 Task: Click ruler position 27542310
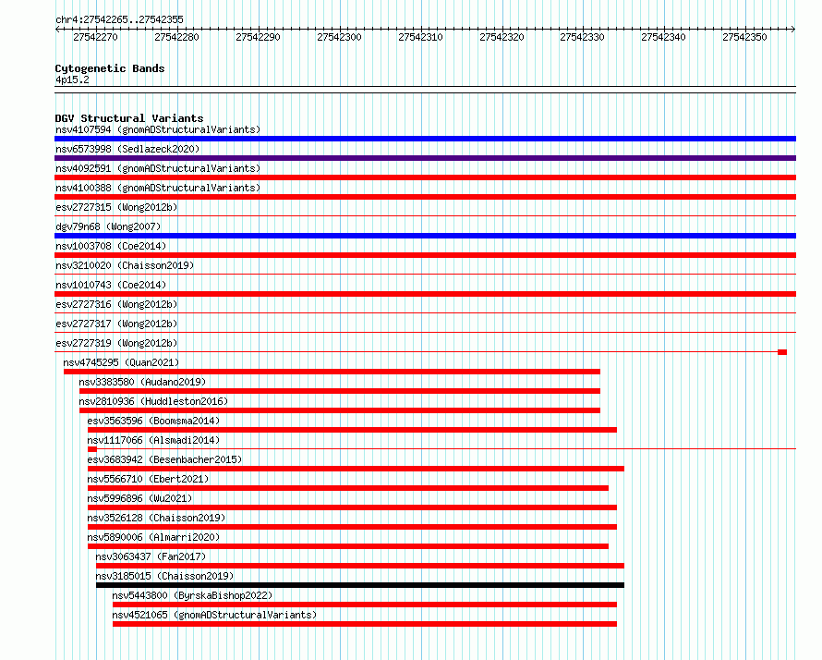coord(420,37)
